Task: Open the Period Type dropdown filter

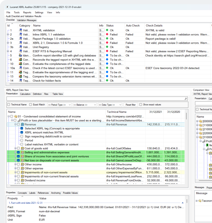Action: 60,105
